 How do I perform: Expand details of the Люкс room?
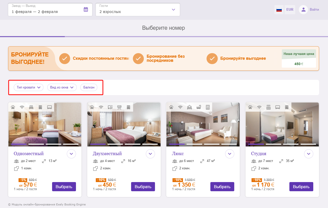230,154
